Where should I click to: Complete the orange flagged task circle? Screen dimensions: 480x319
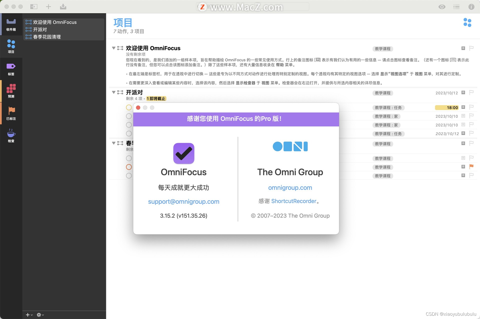point(129,167)
